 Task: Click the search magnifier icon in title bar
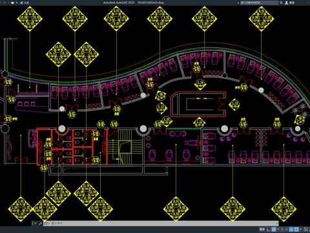(x=281, y=3)
